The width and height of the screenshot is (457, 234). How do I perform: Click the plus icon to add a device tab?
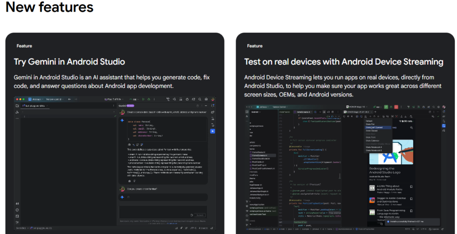[375, 112]
